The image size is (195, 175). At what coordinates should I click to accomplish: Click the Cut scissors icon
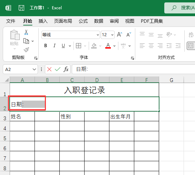[x=26, y=32]
